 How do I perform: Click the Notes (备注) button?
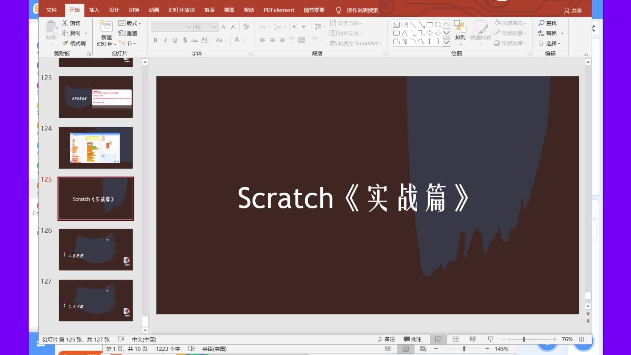tap(386, 339)
